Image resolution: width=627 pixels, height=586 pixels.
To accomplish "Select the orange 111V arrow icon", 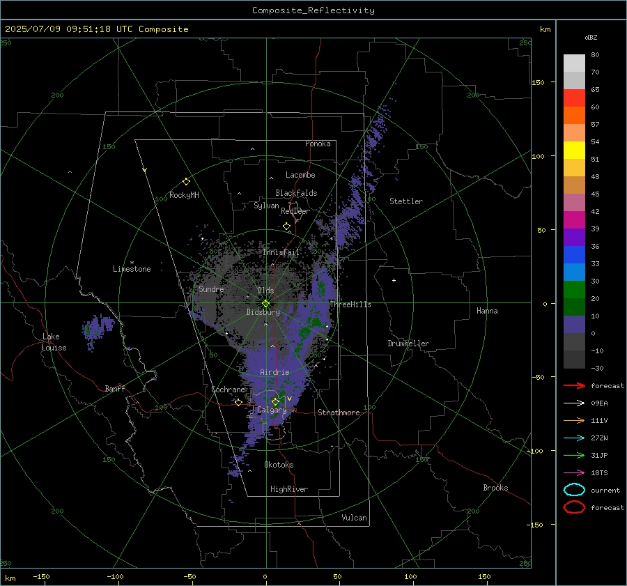I will (574, 420).
